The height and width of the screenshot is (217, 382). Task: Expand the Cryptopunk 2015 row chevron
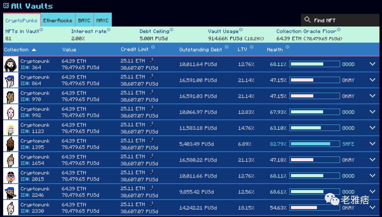coord(372,175)
